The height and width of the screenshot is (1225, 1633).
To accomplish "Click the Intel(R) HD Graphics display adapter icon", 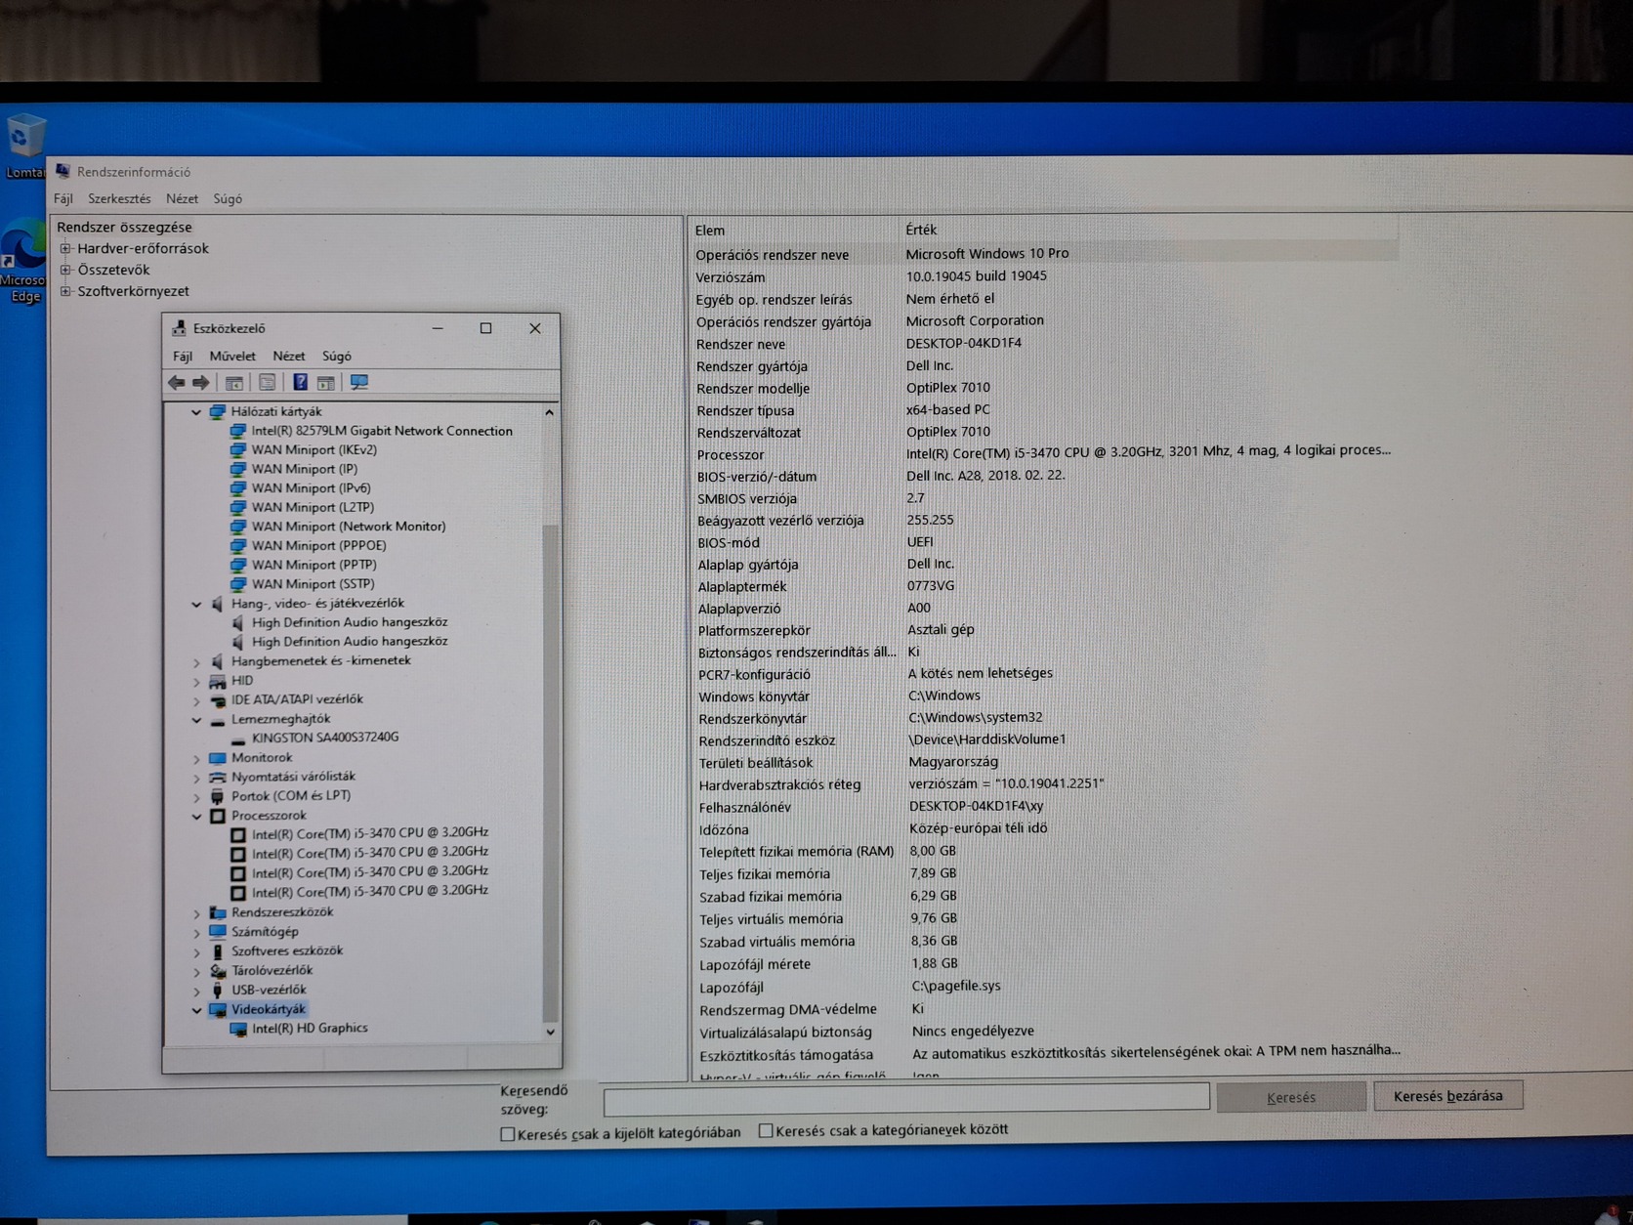I will click(x=238, y=1029).
